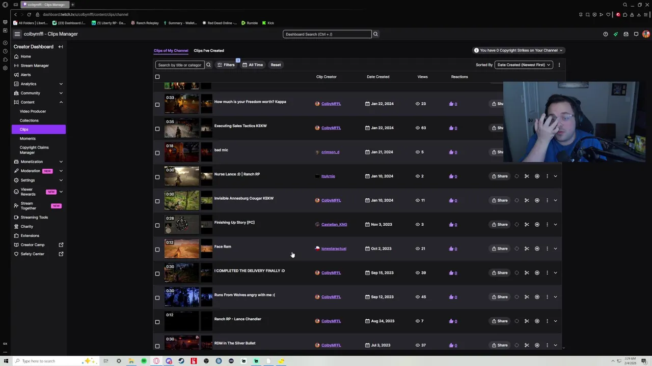Screen dimensions: 652x366
Task: Open Rumble bookmark in bookmarks bar
Action: tap(250, 23)
